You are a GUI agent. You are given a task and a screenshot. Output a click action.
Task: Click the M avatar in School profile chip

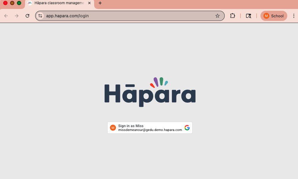[266, 16]
